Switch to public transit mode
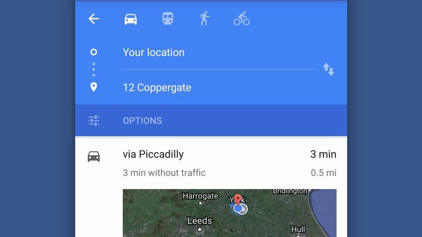 [x=167, y=19]
